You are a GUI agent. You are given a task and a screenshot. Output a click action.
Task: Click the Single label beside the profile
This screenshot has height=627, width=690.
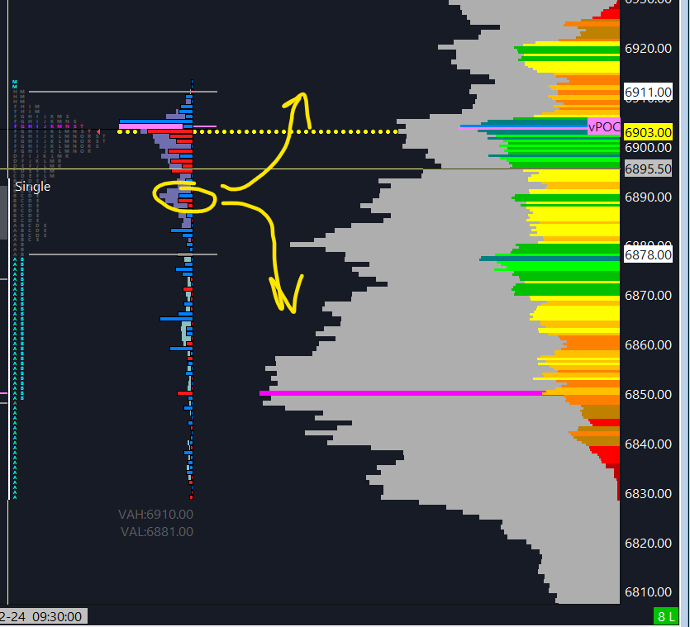pos(32,187)
